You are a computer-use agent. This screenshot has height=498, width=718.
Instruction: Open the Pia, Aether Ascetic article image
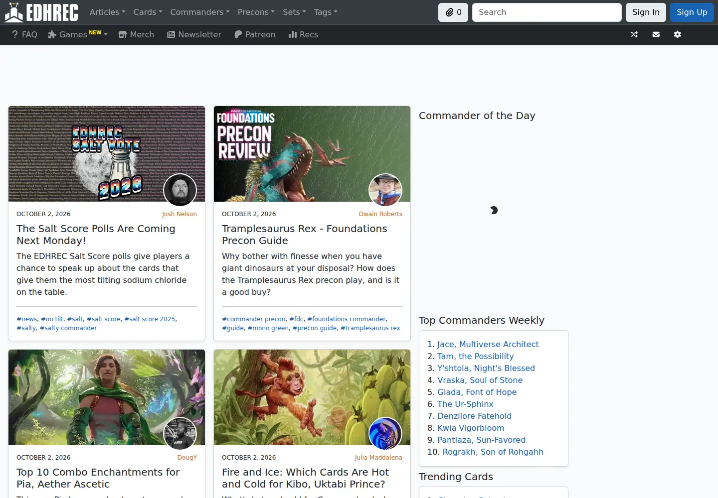[x=107, y=397]
